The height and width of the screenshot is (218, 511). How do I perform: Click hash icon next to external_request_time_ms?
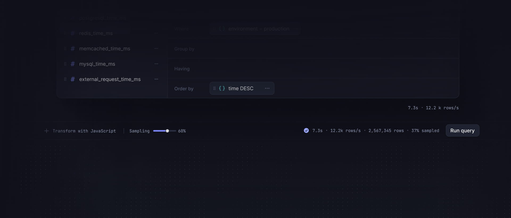pos(73,79)
